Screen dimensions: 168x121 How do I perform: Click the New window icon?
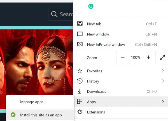click(x=80, y=34)
